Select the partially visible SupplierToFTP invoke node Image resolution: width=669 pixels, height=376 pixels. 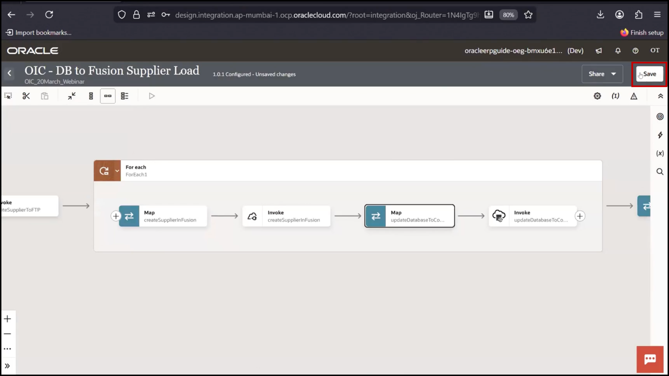point(29,206)
